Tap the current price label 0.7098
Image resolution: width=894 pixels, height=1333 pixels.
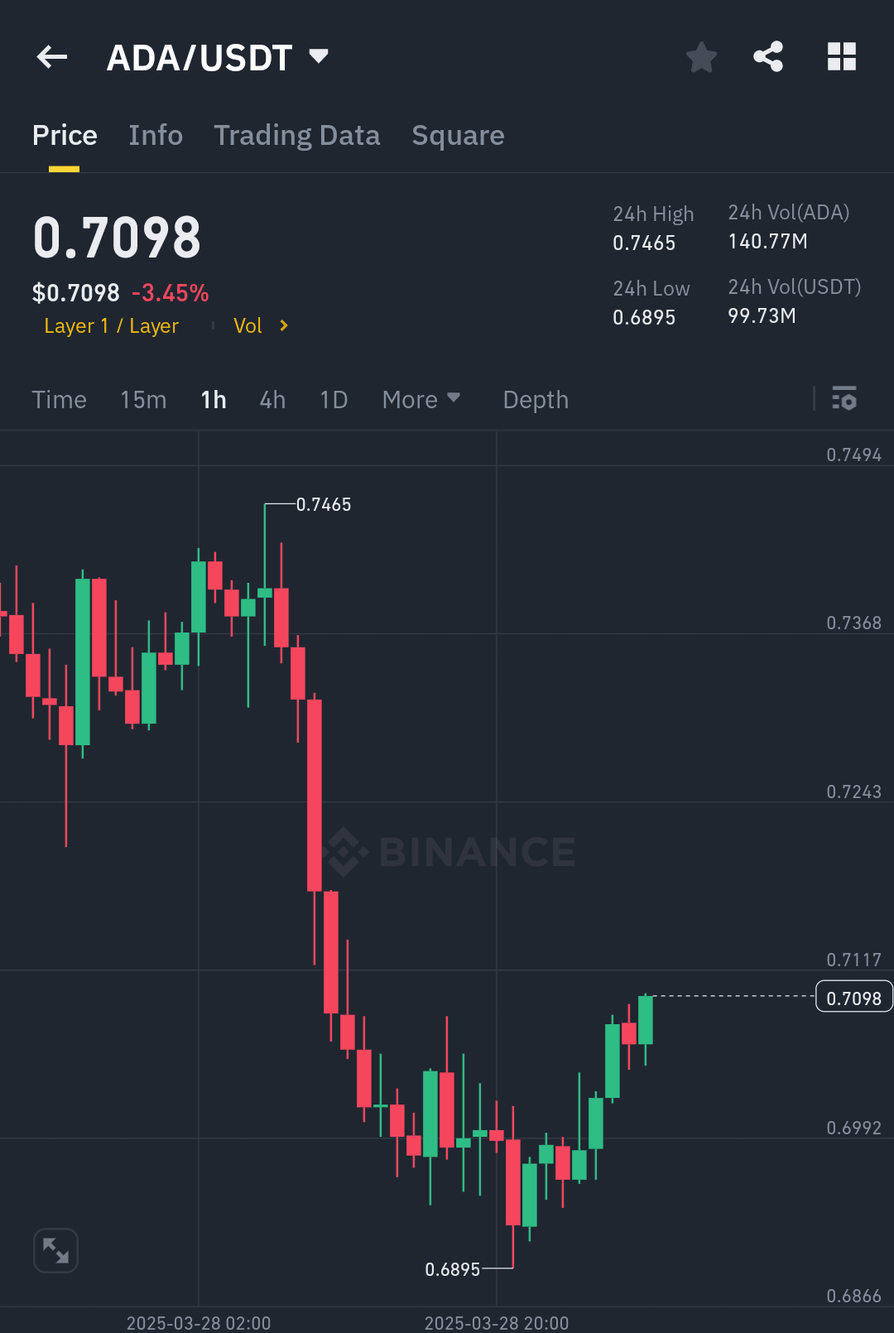[853, 997]
